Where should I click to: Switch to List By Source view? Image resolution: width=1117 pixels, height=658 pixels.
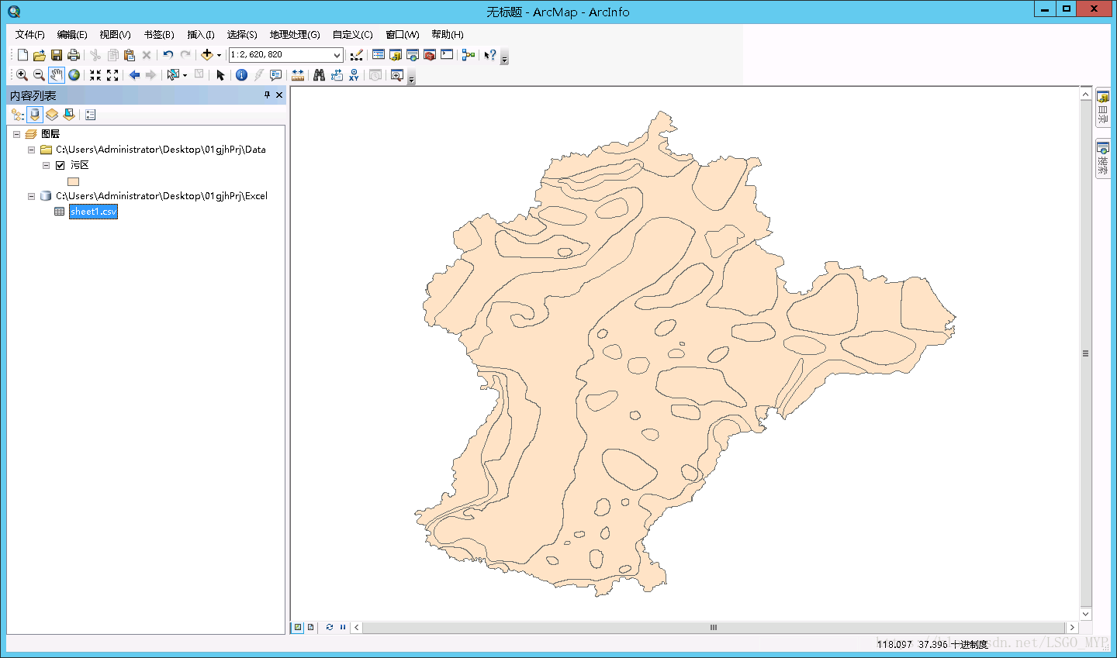[35, 115]
